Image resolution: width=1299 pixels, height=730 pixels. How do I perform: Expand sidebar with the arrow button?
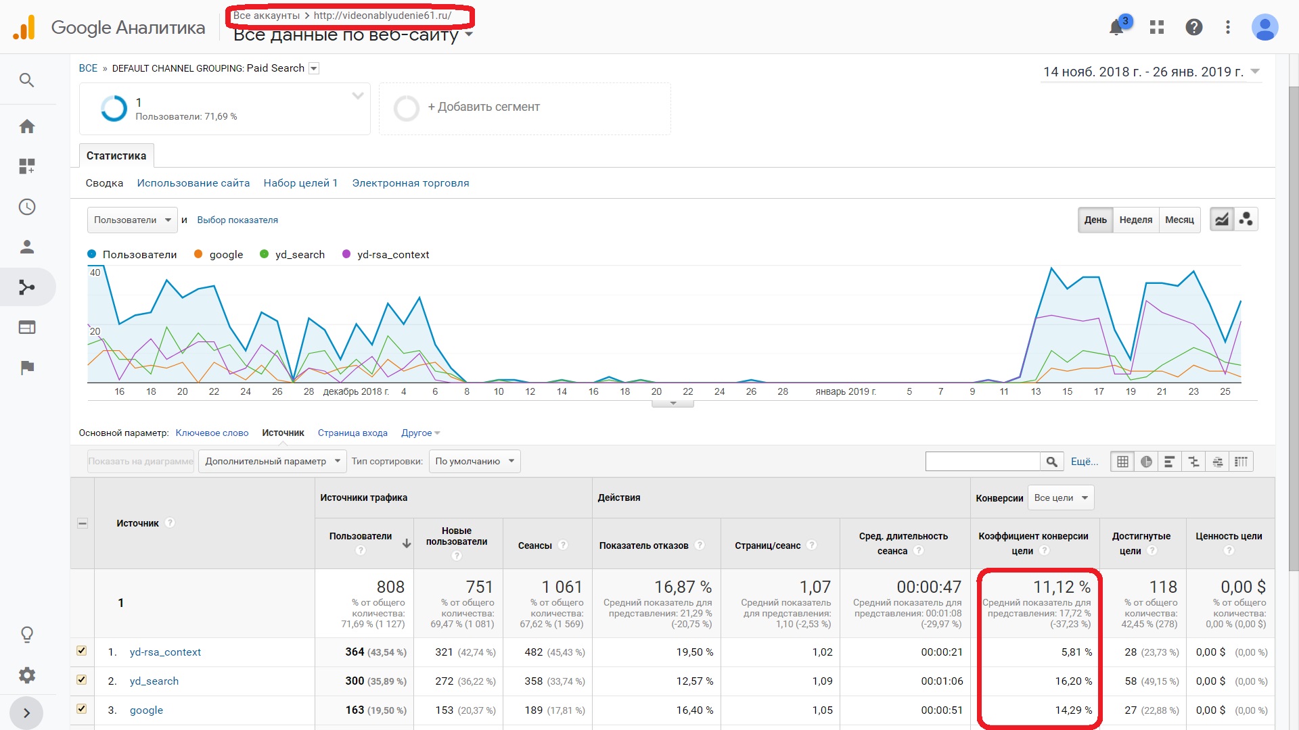pos(26,713)
